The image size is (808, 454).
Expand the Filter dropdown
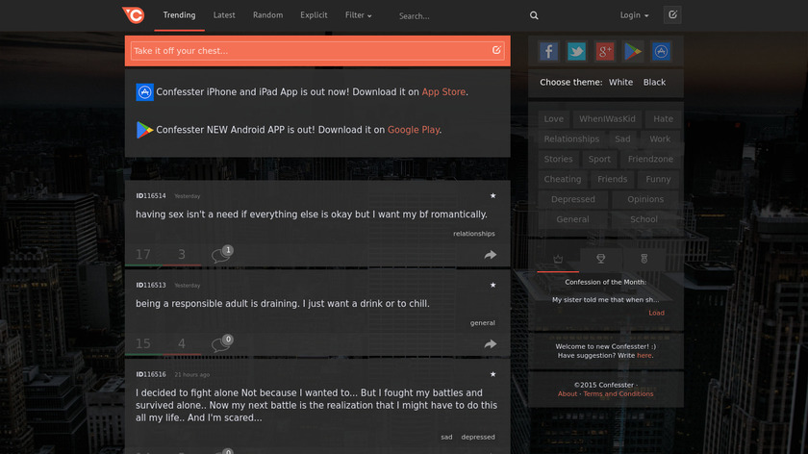(x=358, y=15)
